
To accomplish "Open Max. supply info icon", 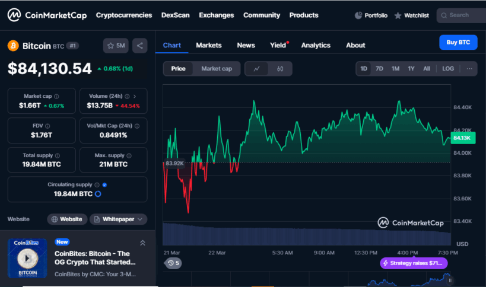I will [129, 155].
